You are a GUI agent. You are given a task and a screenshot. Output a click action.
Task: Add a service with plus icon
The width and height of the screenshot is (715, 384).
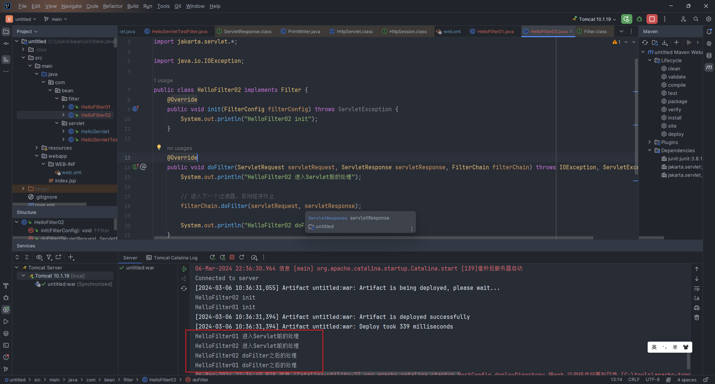(x=71, y=257)
